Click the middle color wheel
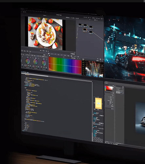The width and height of the screenshot is (145, 164). coord(36,62)
